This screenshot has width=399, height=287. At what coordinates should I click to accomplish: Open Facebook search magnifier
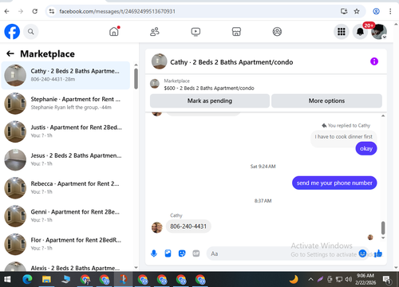(x=31, y=32)
